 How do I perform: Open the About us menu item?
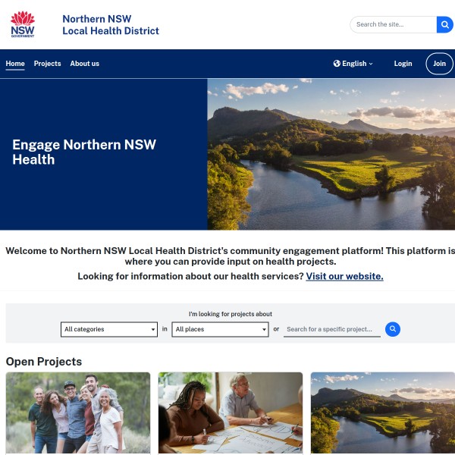point(84,64)
